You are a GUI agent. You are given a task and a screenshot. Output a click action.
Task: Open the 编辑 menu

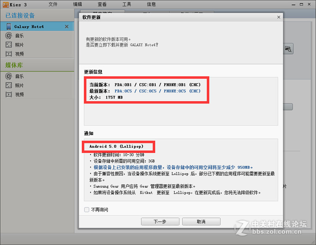(77, 4)
